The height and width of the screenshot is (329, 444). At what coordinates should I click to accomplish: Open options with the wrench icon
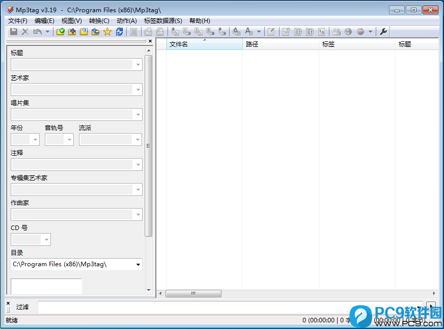[x=383, y=32]
